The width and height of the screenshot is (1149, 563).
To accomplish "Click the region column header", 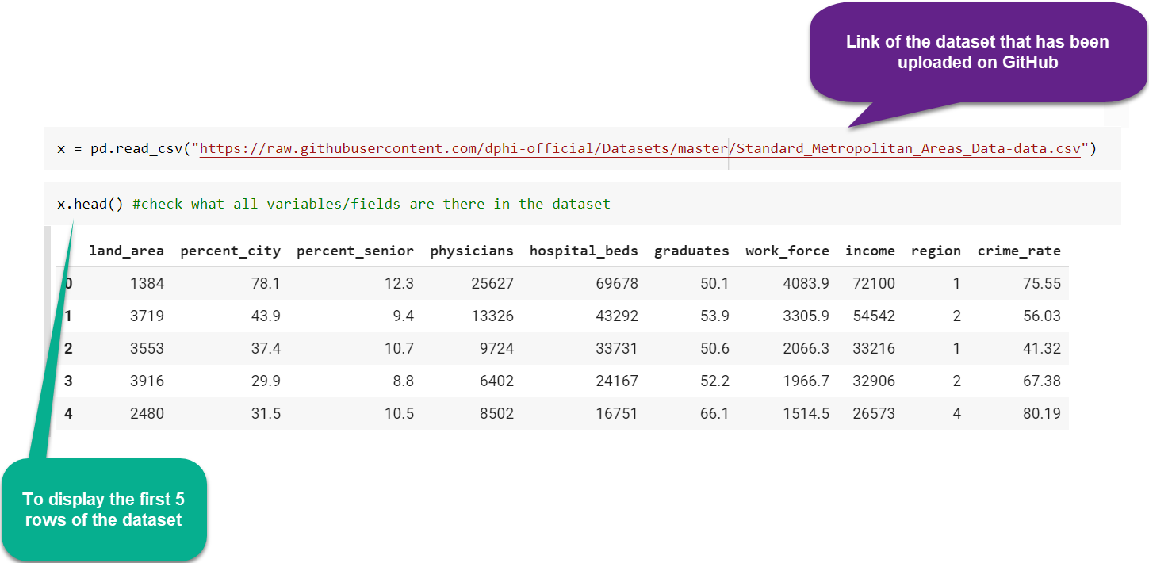I will point(936,251).
